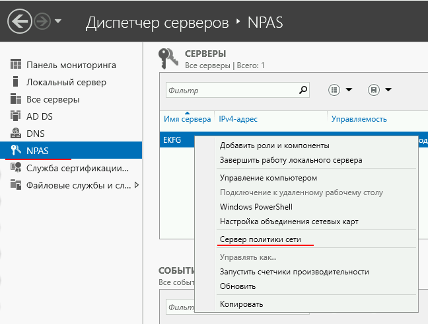Click the back navigation arrow
Viewport: 428px width, 324px height.
[20, 21]
